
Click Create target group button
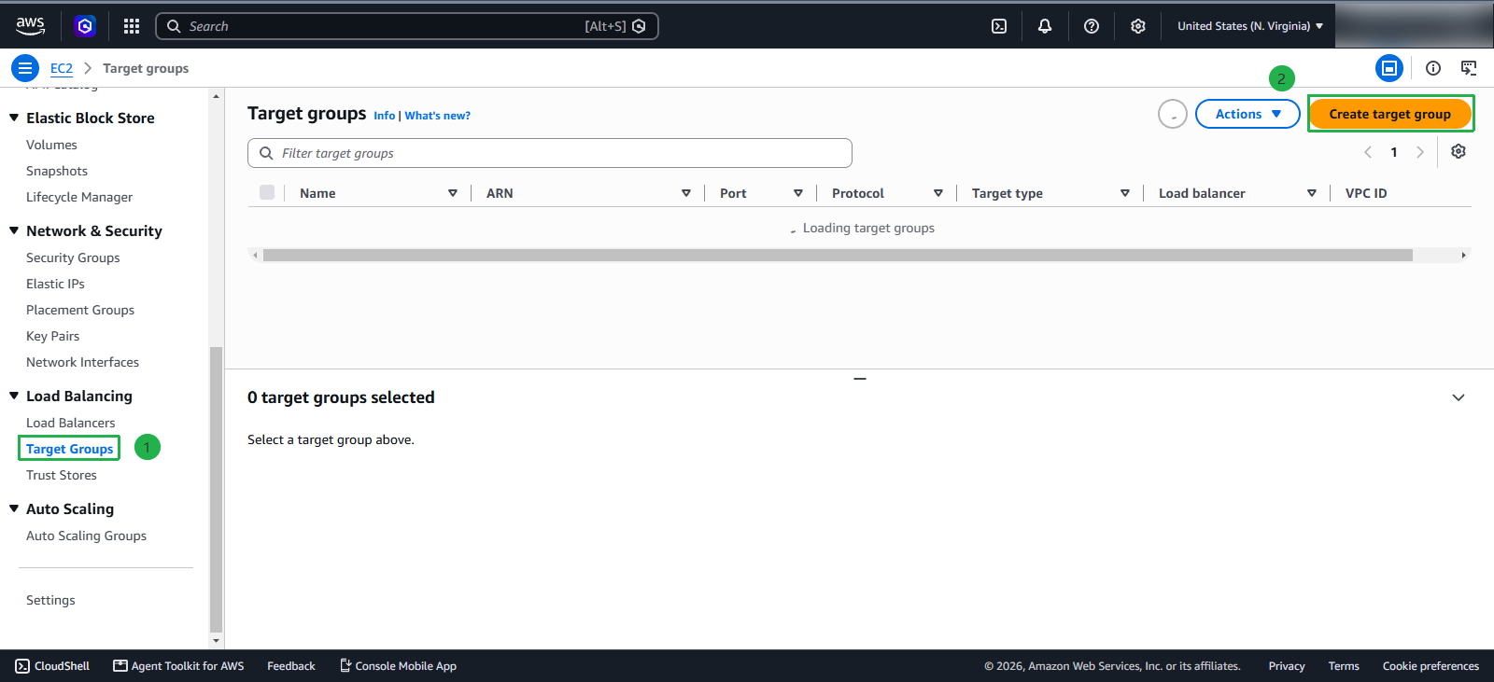(1390, 114)
